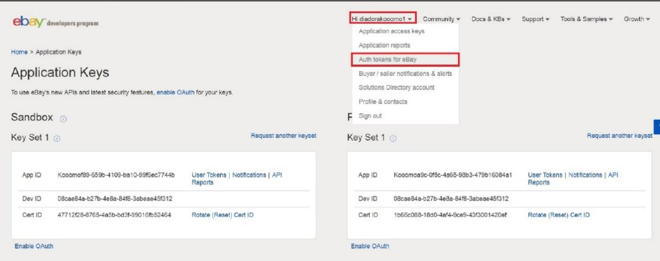The image size is (660, 261).
Task: Select Application access keys menu entry
Action: click(391, 31)
